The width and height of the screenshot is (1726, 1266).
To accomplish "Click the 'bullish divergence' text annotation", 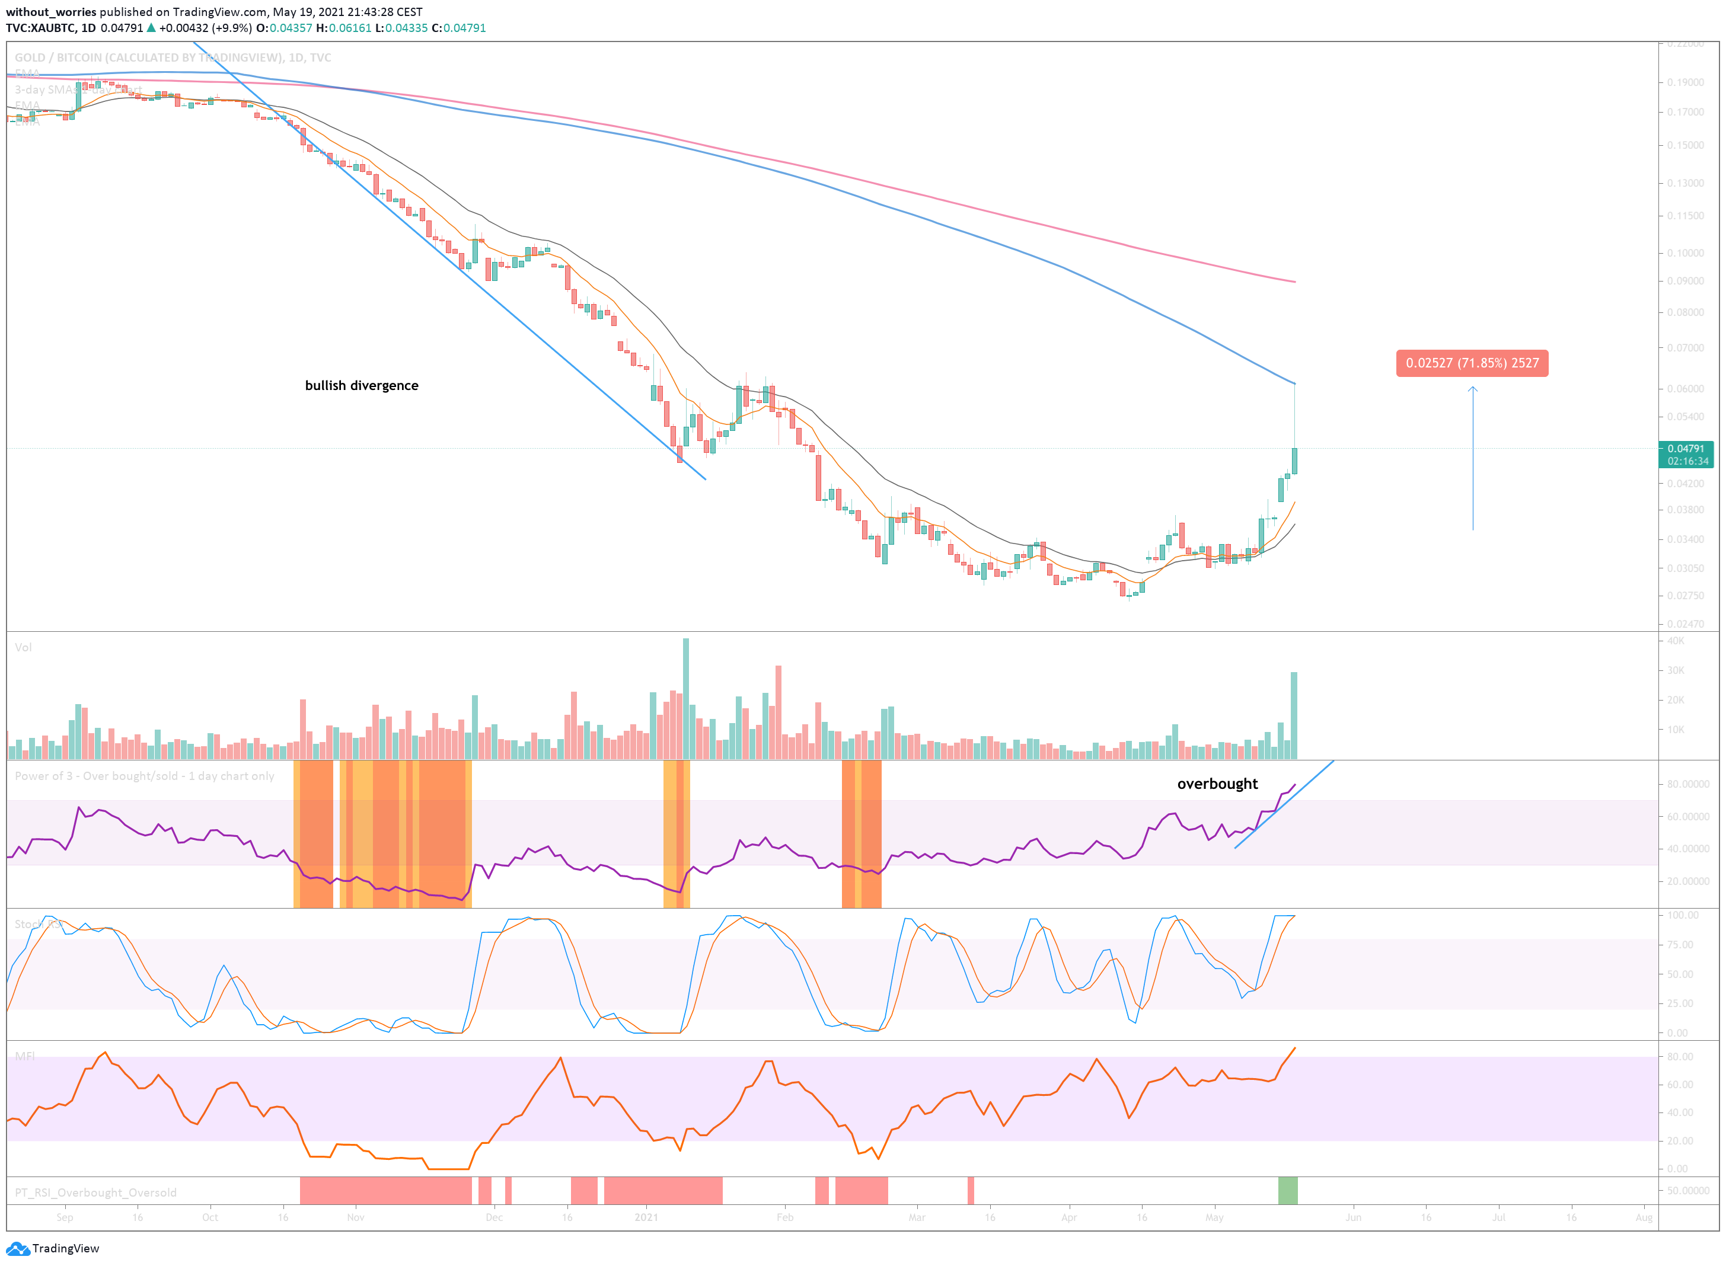I will click(x=362, y=385).
